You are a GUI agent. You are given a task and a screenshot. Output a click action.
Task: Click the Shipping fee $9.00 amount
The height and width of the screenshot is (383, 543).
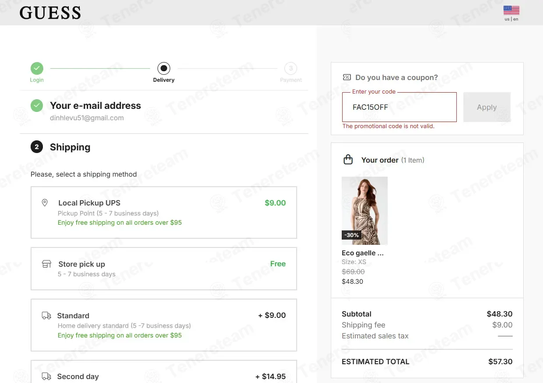coord(502,325)
